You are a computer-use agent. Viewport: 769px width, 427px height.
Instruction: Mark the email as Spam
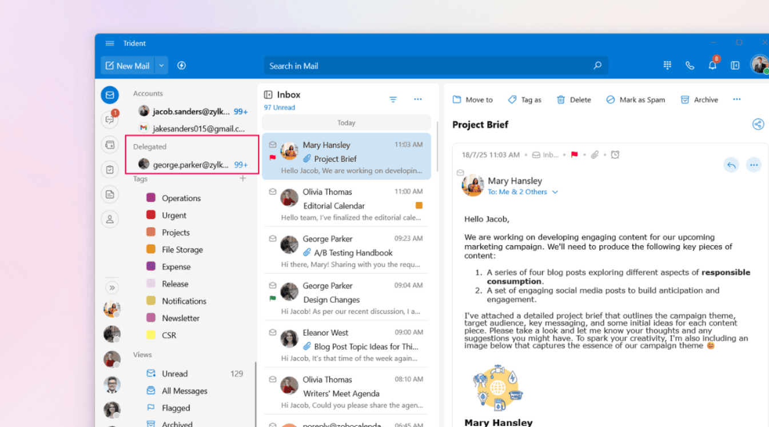pos(635,99)
